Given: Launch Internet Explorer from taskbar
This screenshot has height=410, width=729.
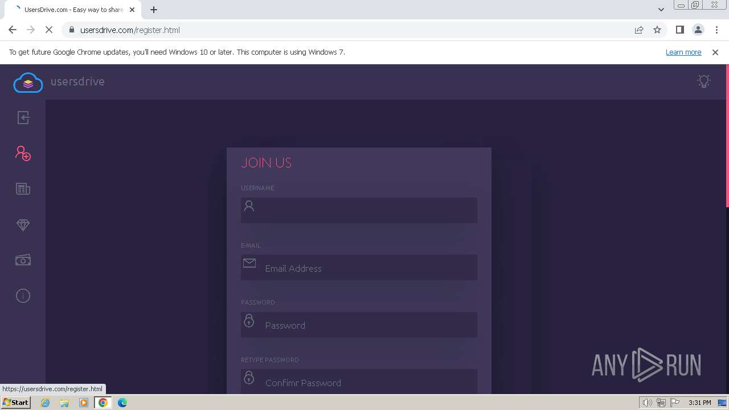Looking at the screenshot, I should point(46,403).
